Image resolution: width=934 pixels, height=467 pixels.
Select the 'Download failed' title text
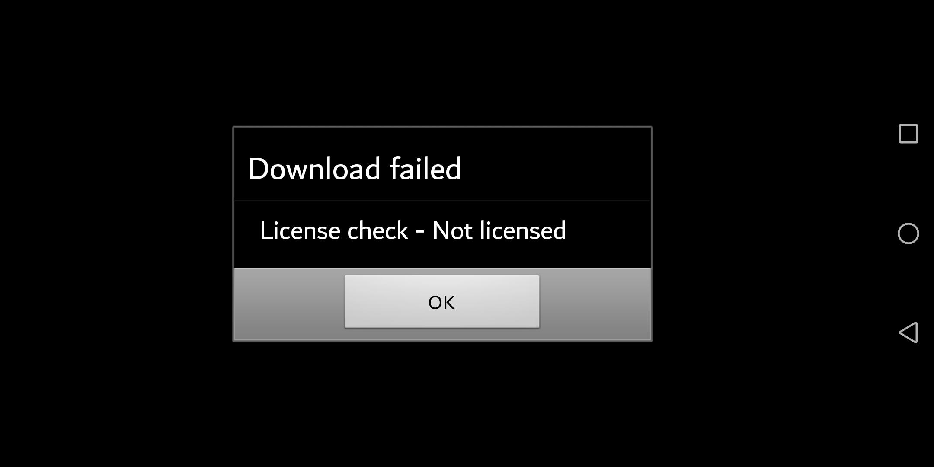355,168
